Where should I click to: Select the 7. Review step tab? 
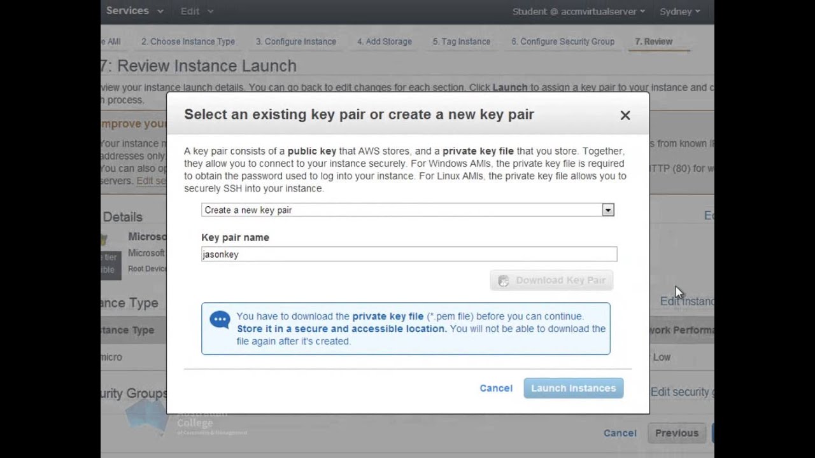(x=653, y=41)
